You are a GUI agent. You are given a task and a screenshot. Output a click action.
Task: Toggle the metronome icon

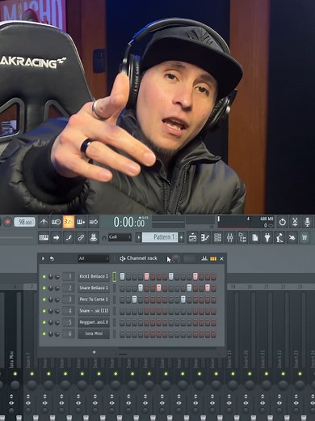pyautogui.click(x=44, y=222)
